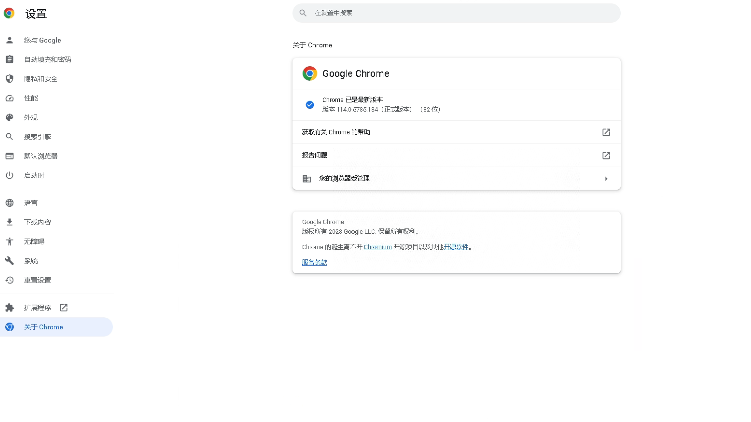The image size is (751, 422).
Task: Click the version text 版本 114.0.5735.134
Action: coord(350,109)
